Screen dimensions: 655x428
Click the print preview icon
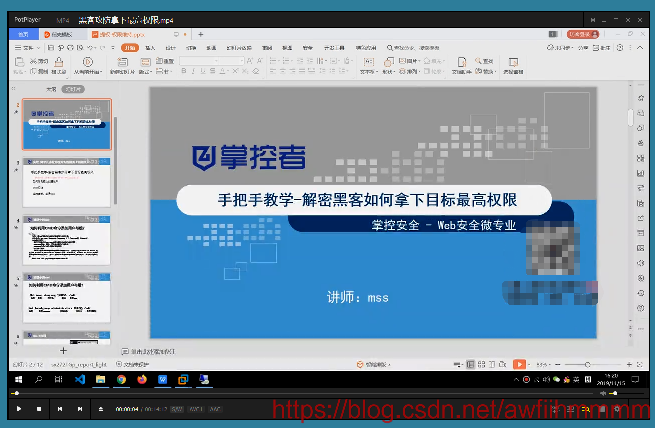click(x=79, y=48)
